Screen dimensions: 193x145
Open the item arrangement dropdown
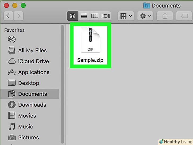coord(126,16)
